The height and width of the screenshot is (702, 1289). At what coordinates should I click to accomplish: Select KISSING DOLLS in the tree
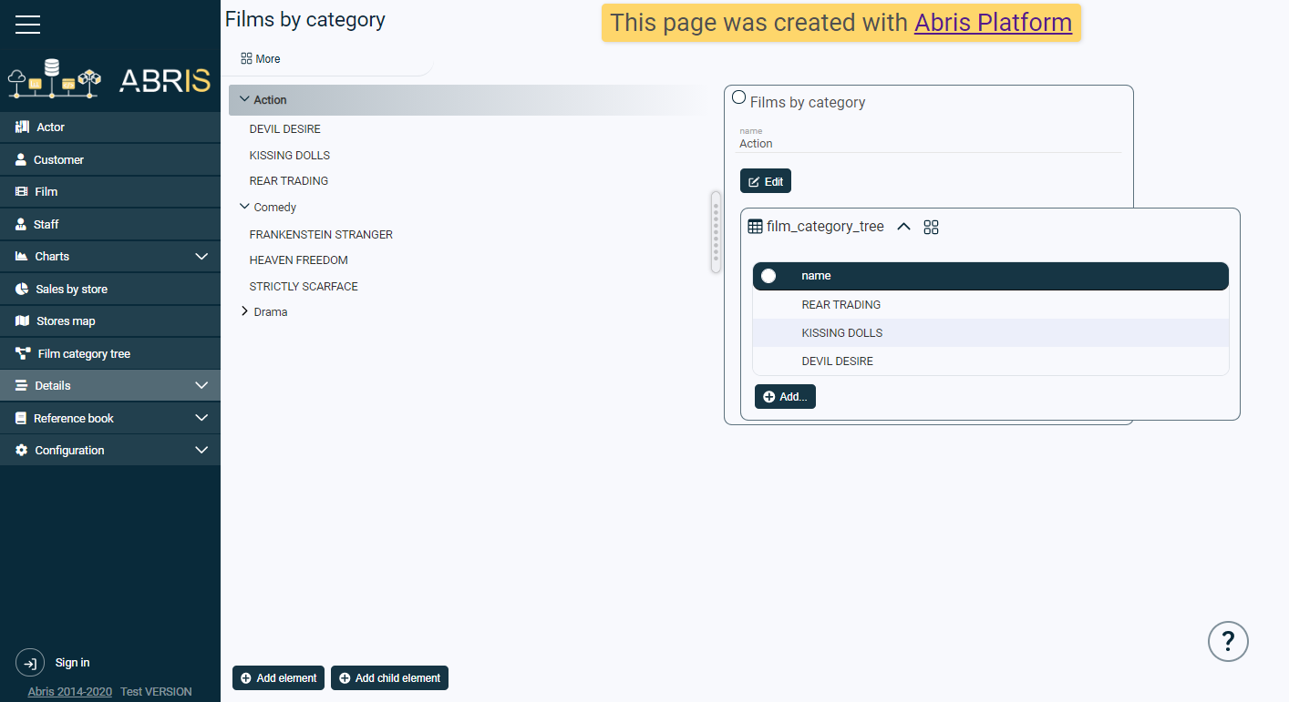click(290, 155)
